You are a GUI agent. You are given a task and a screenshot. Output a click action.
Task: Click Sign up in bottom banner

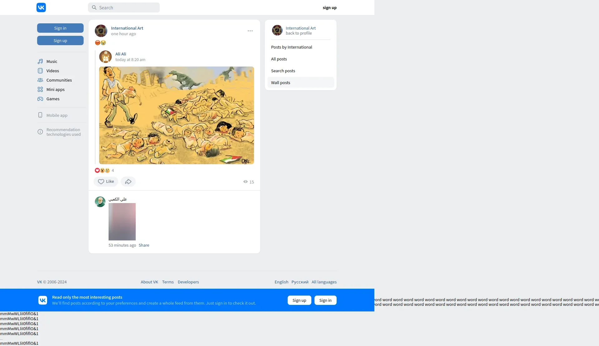299,300
